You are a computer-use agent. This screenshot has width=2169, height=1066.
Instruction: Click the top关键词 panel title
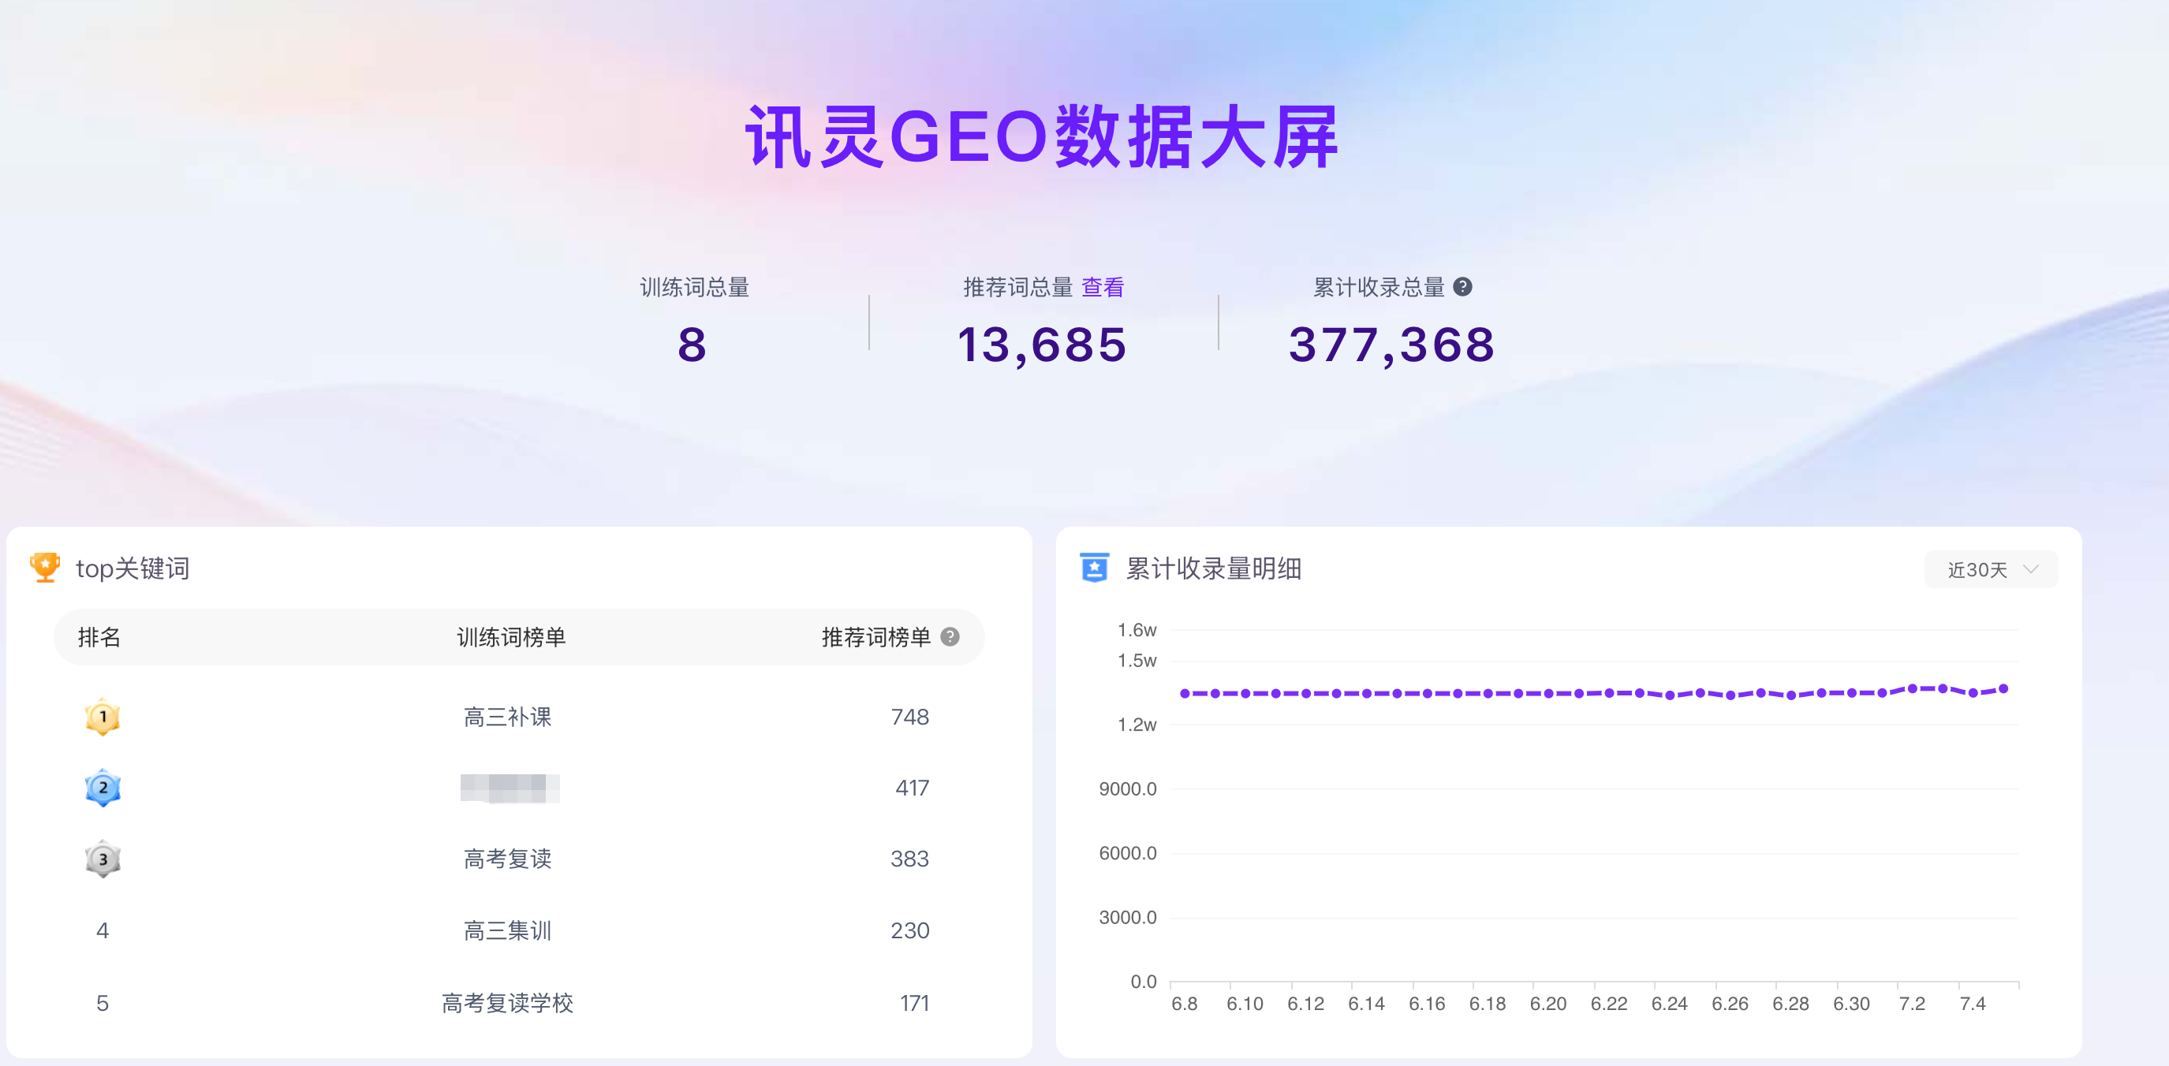(x=133, y=568)
